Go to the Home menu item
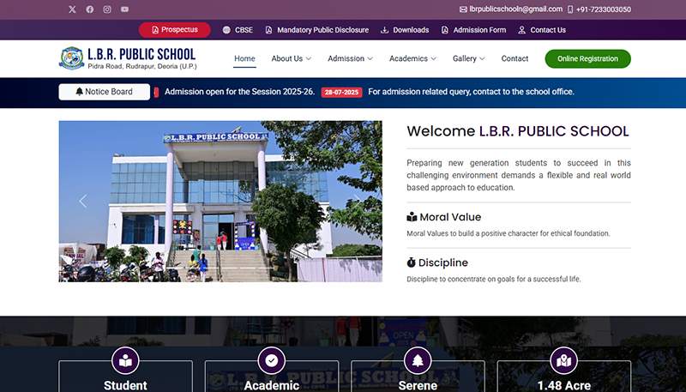 click(244, 59)
